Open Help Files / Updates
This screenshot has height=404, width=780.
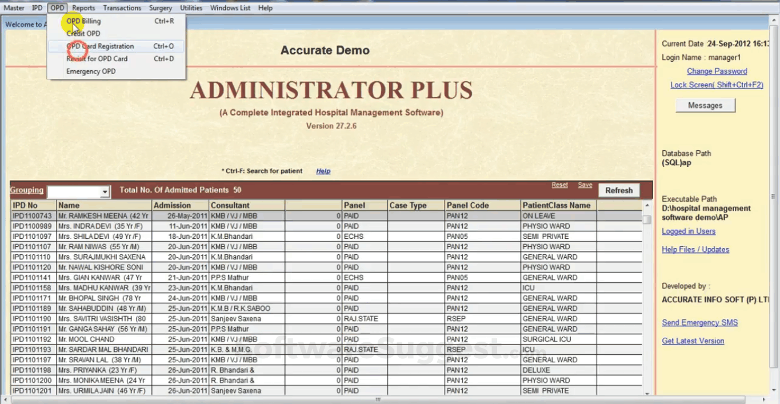(695, 249)
